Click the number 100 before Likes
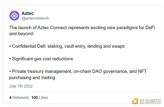This screenshot has height=107, width=164. [x=34, y=98]
